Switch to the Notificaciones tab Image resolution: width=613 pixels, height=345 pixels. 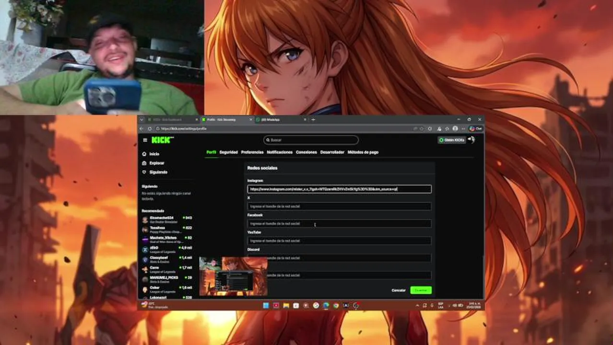coord(280,152)
